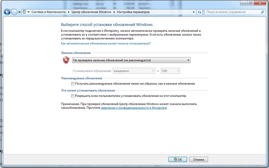Click the 'Рекомендуемые обновления' section heading
This screenshot has height=168, width=269.
[82, 78]
